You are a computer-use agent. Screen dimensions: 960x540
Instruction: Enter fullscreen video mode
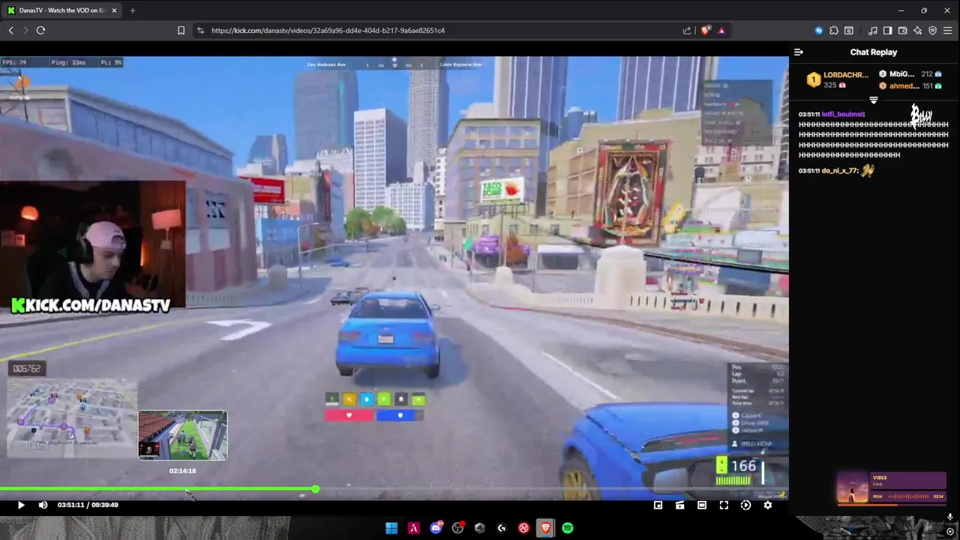724,505
